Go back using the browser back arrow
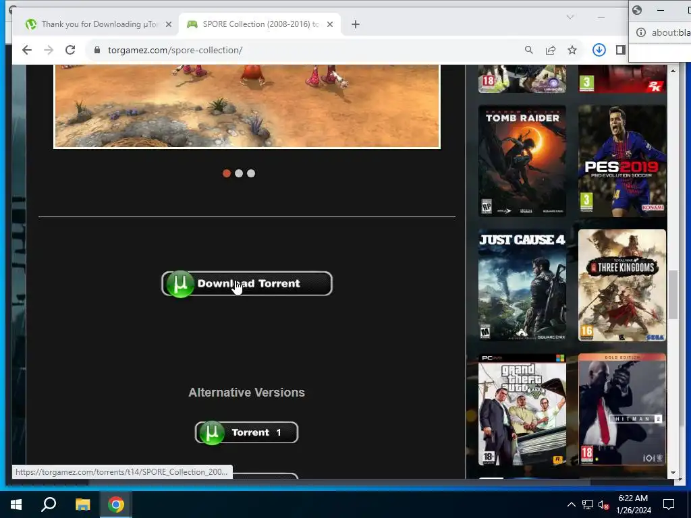The height and width of the screenshot is (518, 691). pos(27,50)
